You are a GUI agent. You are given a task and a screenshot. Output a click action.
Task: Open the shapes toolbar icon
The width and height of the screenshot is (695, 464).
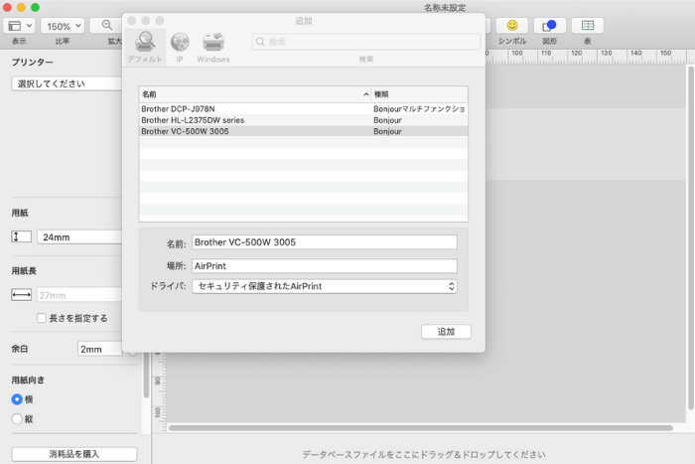550,26
